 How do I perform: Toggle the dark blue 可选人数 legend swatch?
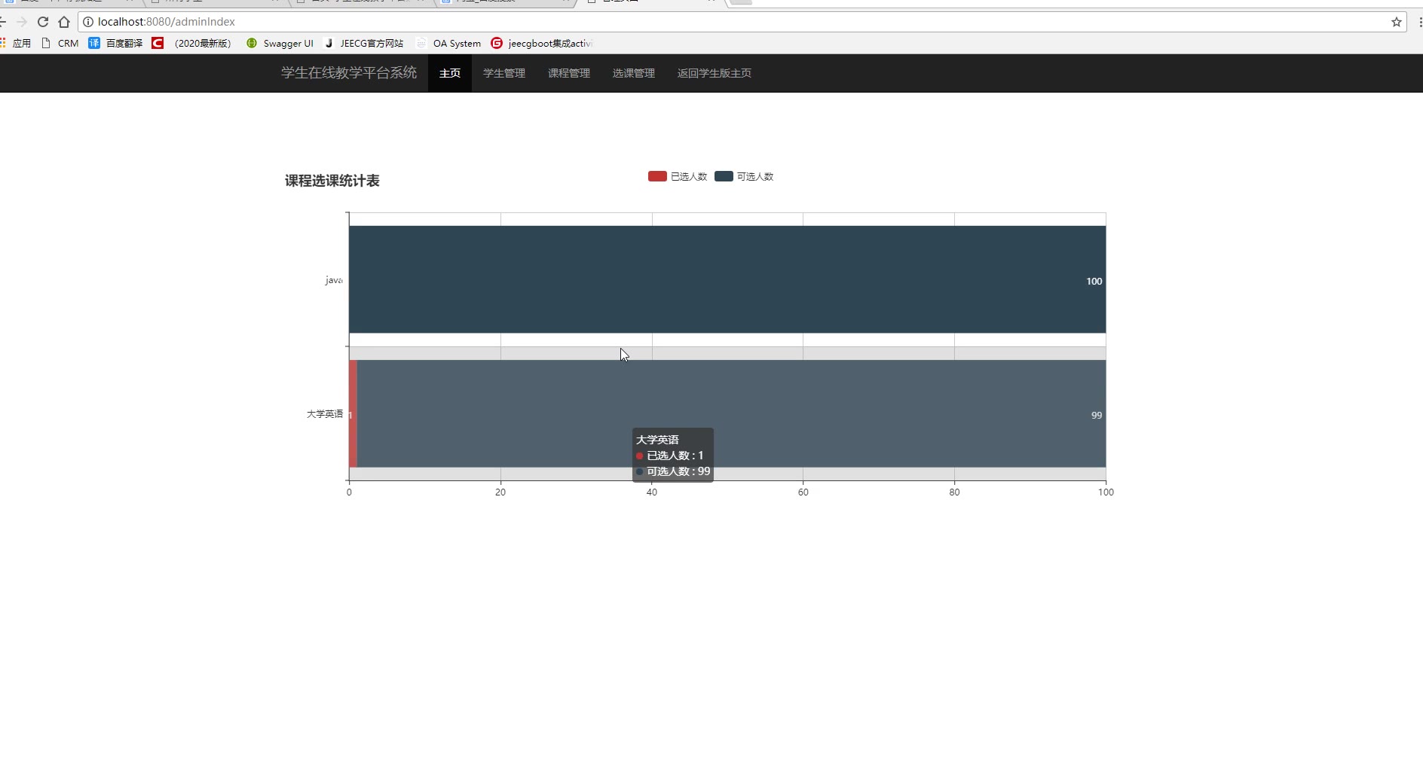724,176
